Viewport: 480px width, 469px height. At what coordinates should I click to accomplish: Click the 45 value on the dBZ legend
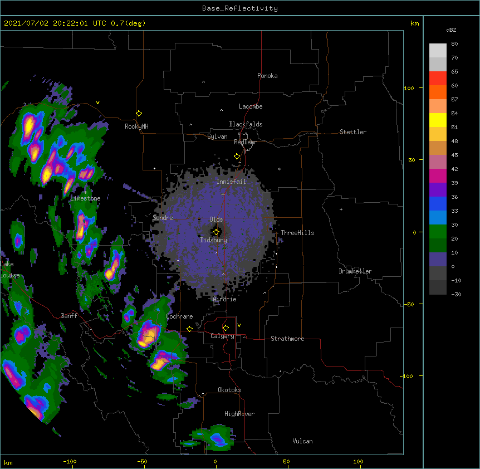click(454, 155)
